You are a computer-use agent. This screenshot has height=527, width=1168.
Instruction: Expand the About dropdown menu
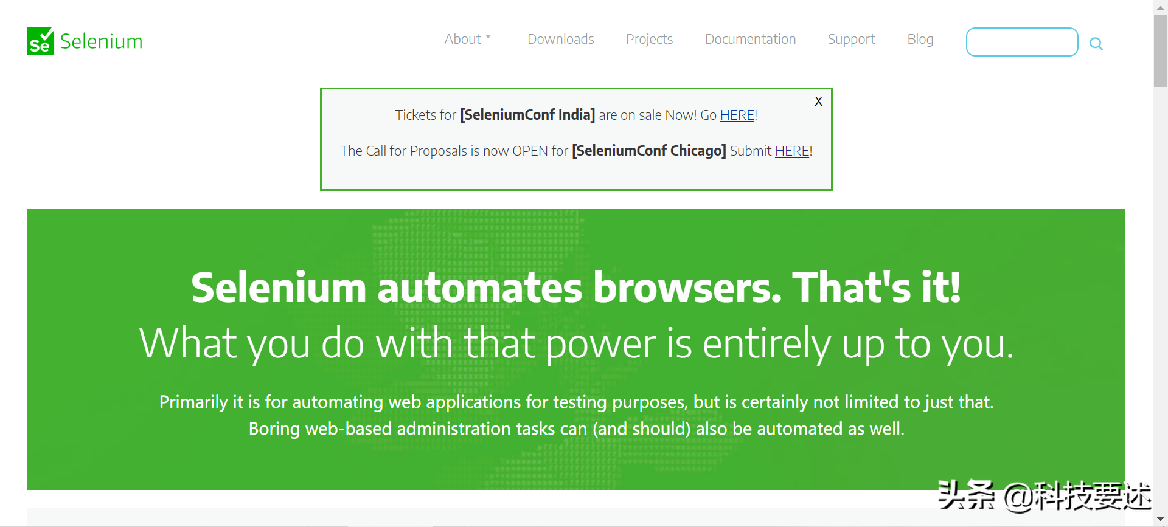pyautogui.click(x=467, y=39)
